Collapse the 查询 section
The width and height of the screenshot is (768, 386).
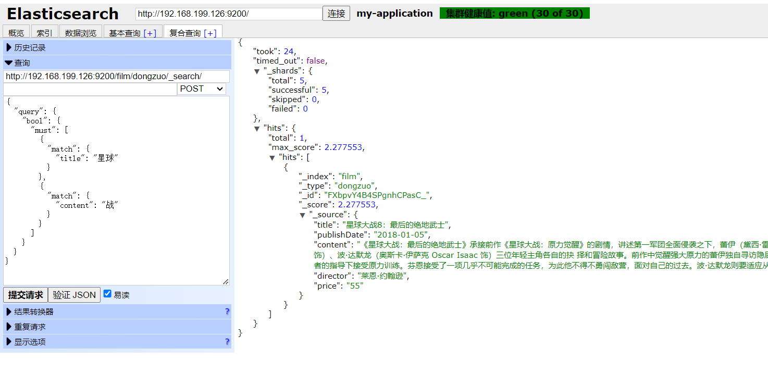[x=22, y=63]
